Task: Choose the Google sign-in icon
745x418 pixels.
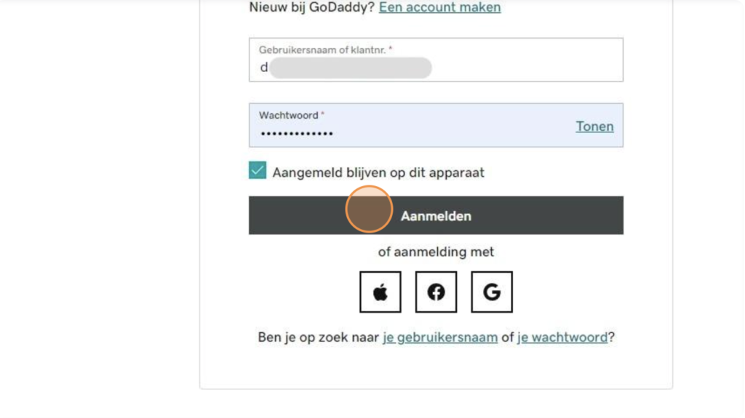Action: coord(491,292)
